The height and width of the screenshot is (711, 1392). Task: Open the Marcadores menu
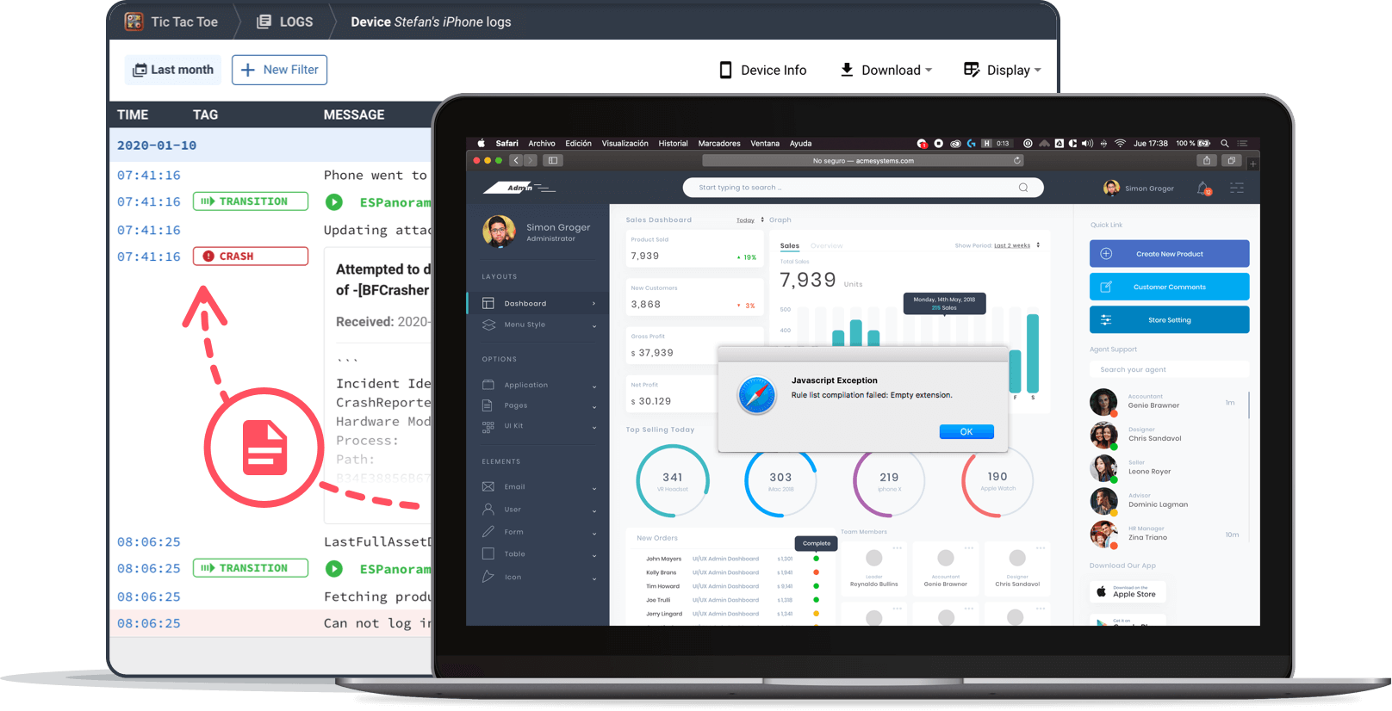719,144
